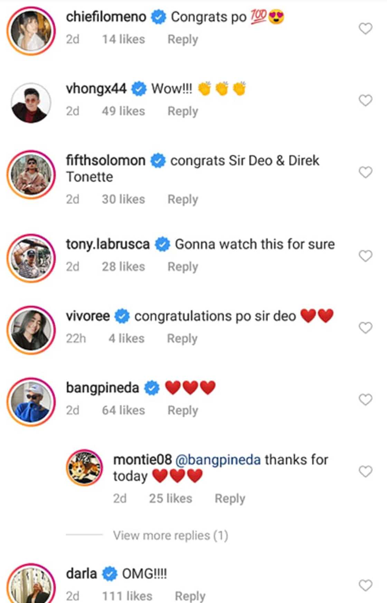387x603 pixels.
Task: Open the username fifthsolomon
Action: (105, 160)
